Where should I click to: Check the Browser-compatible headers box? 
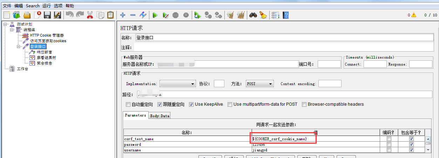304,104
